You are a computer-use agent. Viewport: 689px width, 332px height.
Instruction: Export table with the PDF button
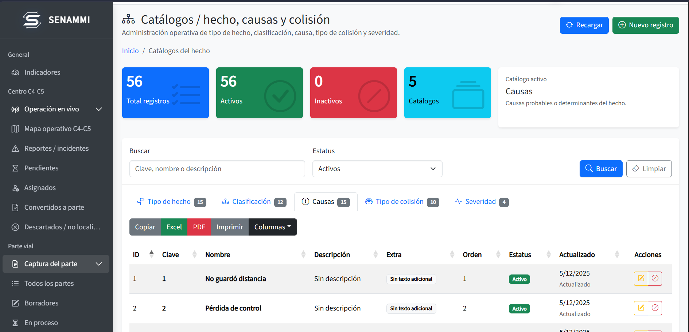coord(199,227)
